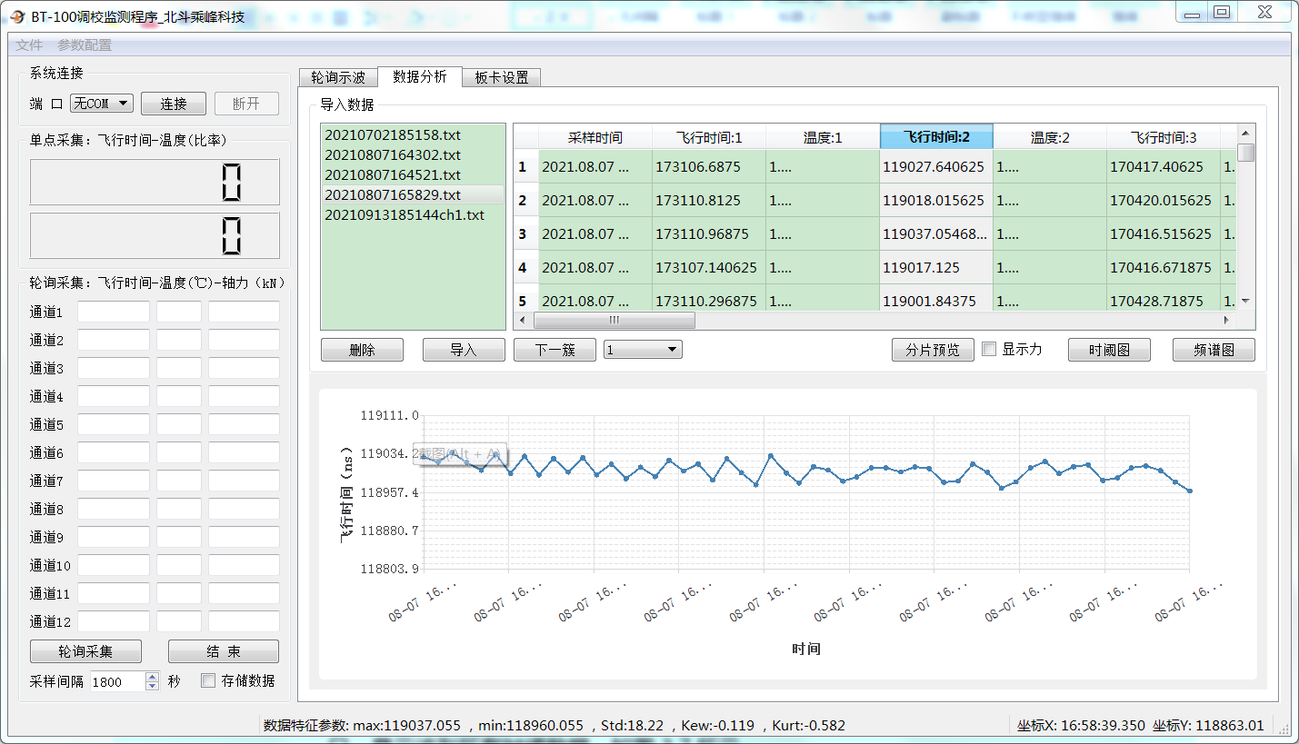
Task: Click cell value 170420.015625
Action: click(x=1164, y=201)
